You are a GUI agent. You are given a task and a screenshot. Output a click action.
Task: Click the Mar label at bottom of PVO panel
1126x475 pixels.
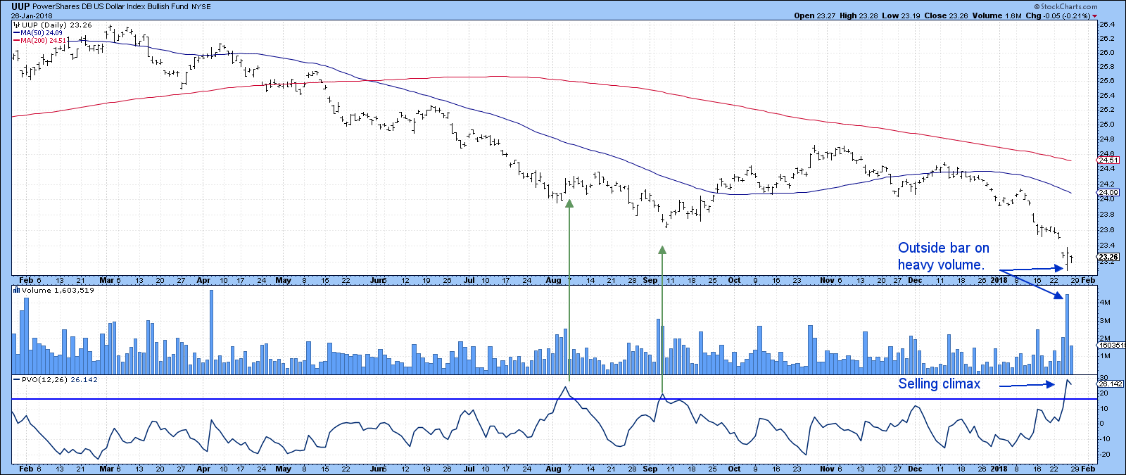click(106, 469)
